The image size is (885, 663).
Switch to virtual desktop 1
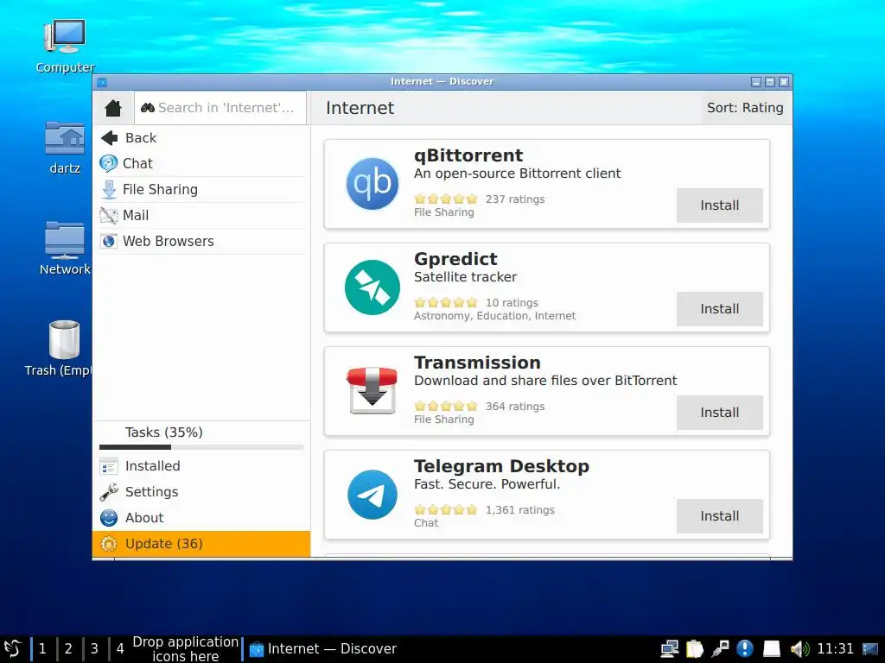[x=42, y=649]
